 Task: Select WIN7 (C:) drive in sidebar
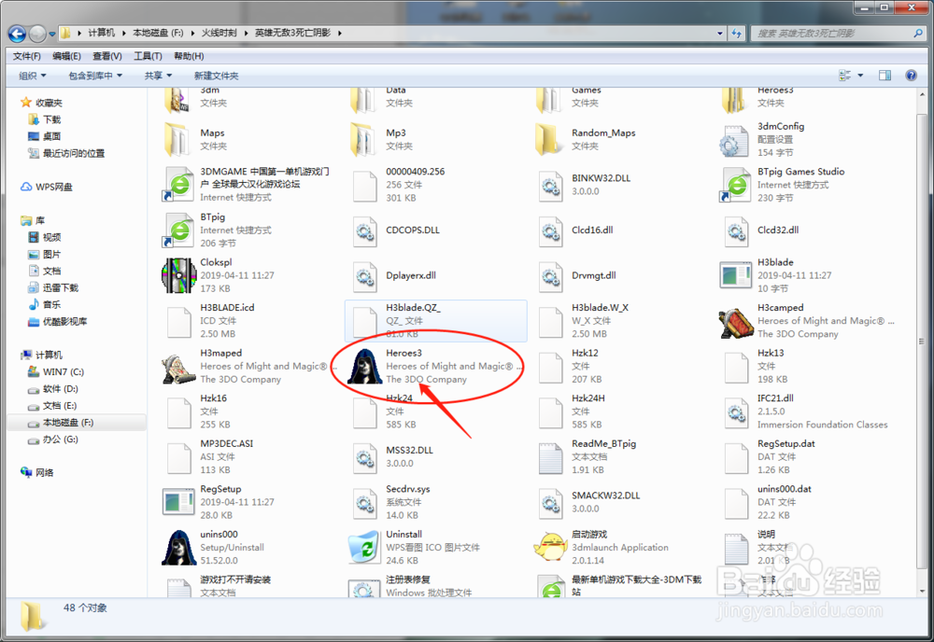click(64, 372)
